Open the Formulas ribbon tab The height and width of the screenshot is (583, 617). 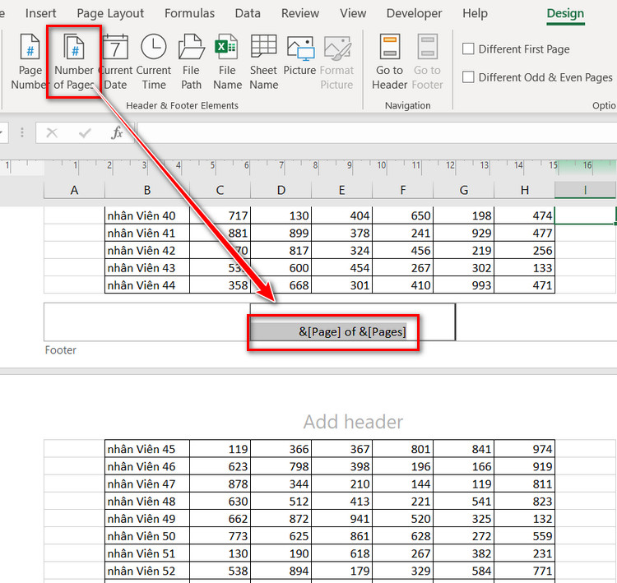189,13
